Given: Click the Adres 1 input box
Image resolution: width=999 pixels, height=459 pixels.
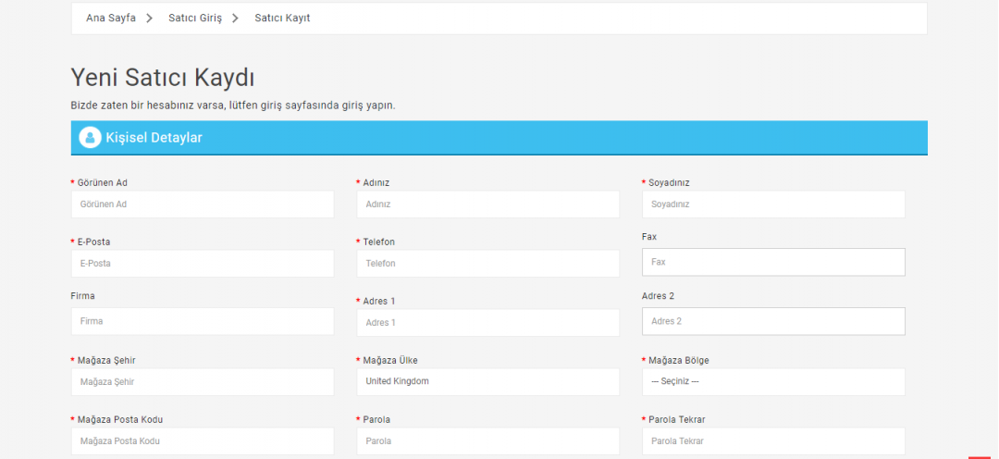Looking at the screenshot, I should (x=487, y=323).
